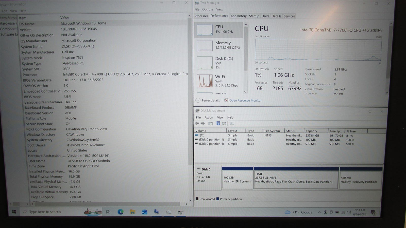
Task: Open the Help menu in System Information
Action: pos(23,11)
